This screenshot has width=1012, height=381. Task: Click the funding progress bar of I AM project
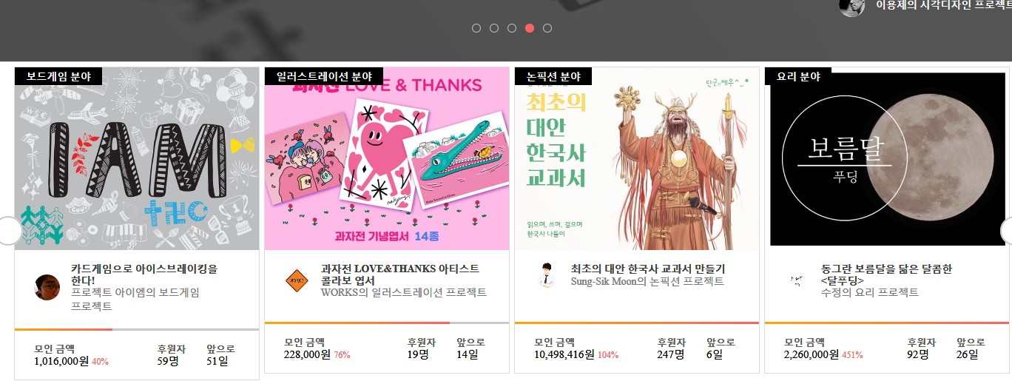pyautogui.click(x=137, y=329)
